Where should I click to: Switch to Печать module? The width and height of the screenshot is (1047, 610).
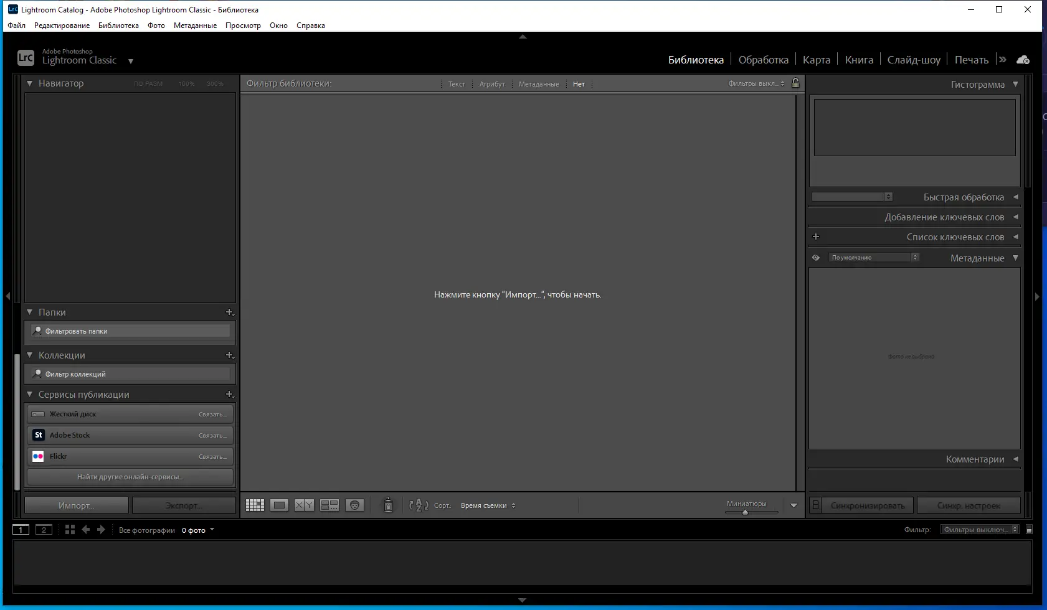pos(972,60)
